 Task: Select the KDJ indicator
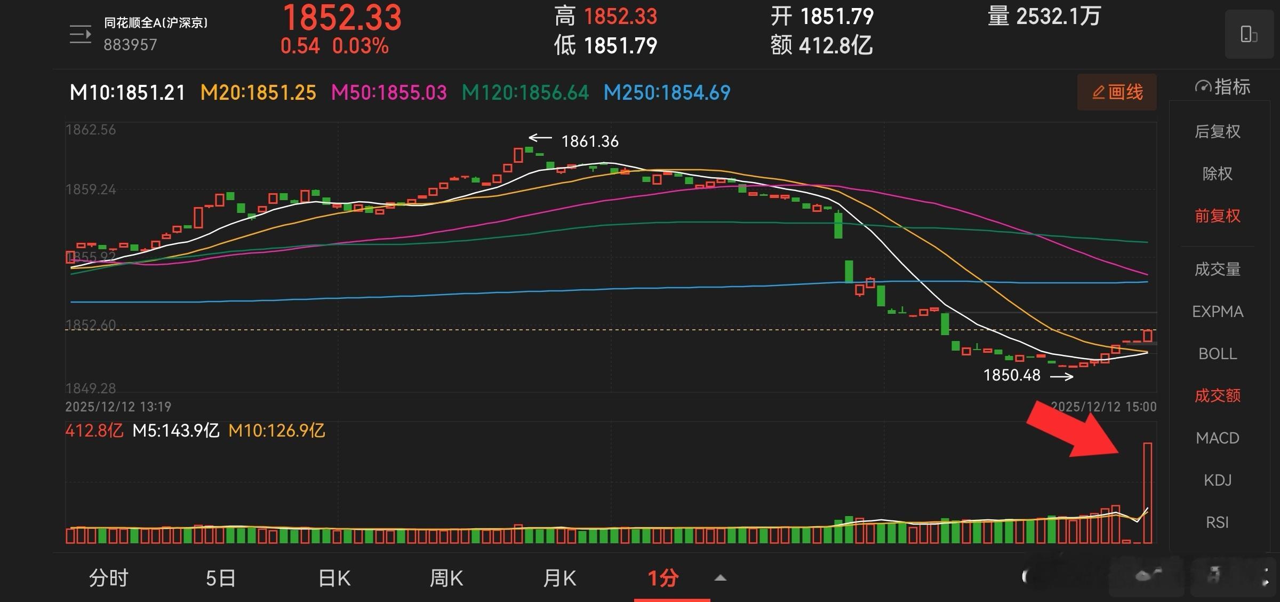[1217, 480]
